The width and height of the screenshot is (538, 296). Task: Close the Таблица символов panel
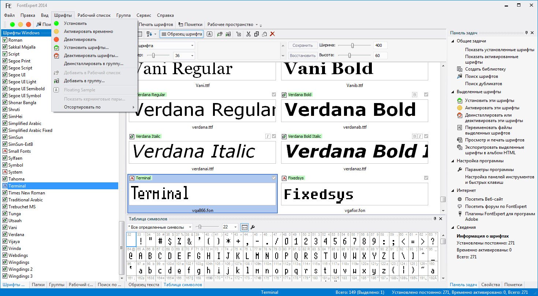440,219
